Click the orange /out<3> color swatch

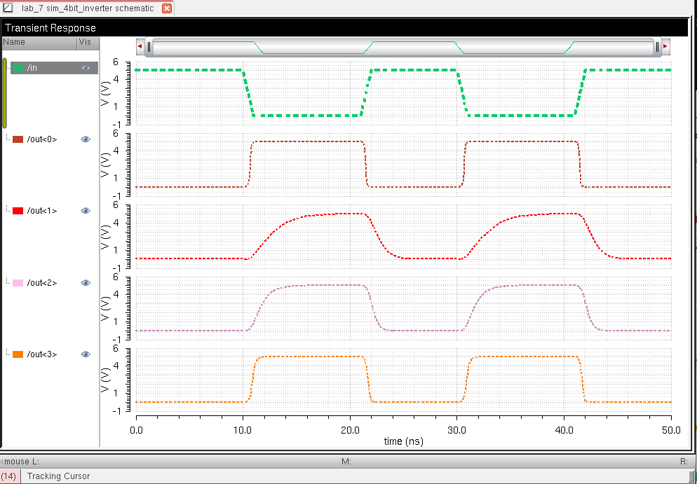[18, 354]
